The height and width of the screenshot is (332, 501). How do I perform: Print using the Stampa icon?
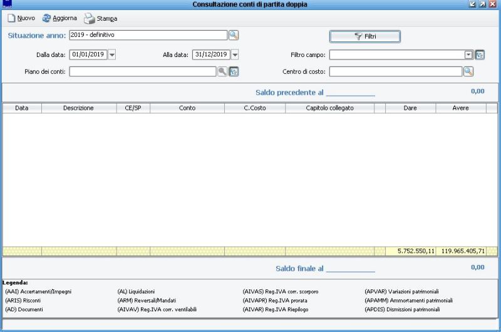tap(101, 18)
